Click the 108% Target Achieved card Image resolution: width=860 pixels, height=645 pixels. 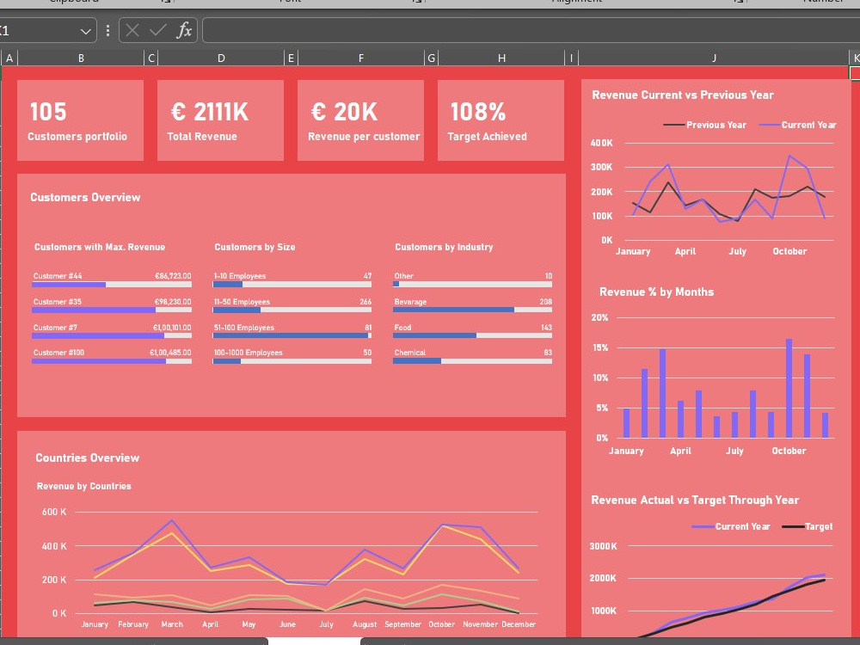pyautogui.click(x=501, y=120)
